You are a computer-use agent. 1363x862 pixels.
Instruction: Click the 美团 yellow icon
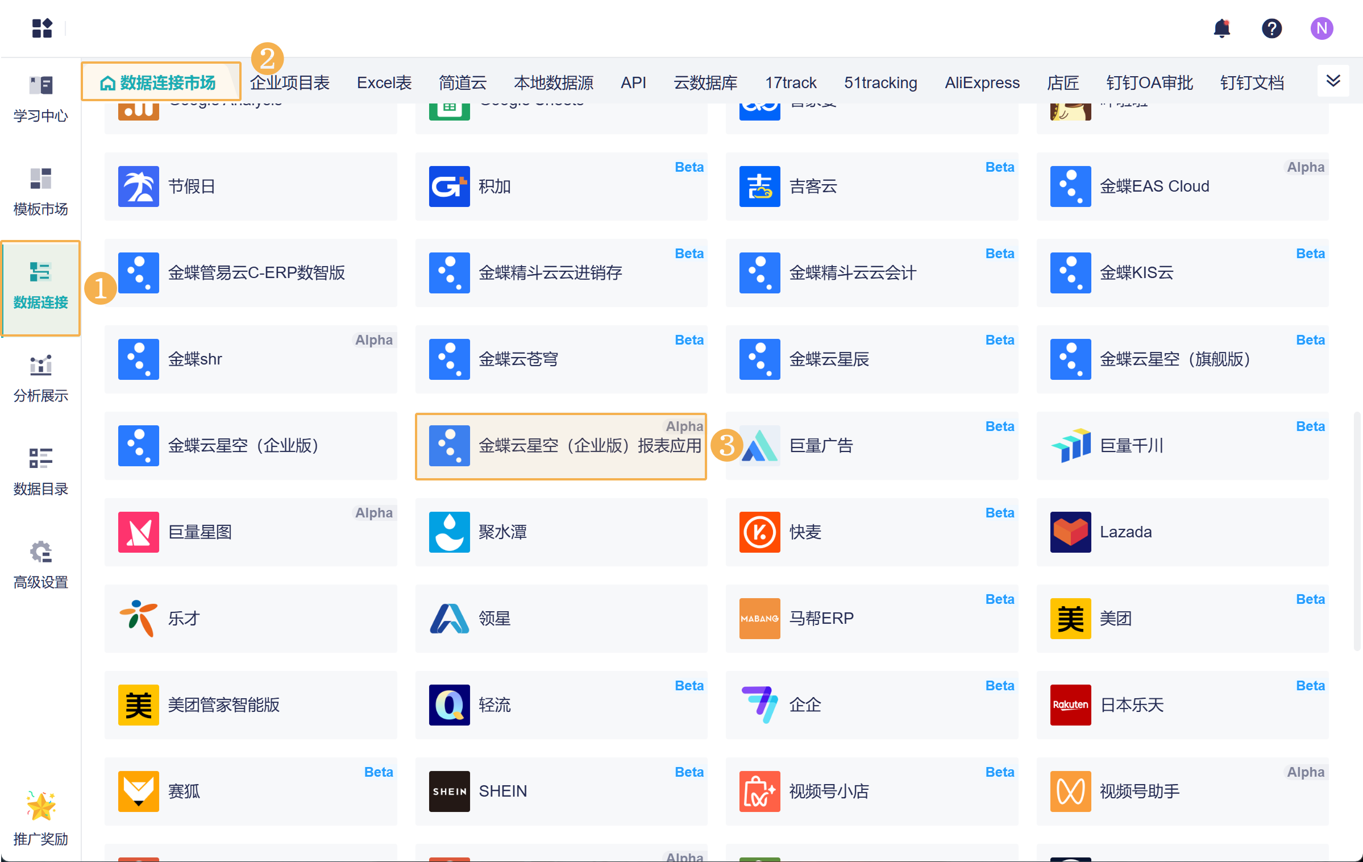click(1071, 619)
